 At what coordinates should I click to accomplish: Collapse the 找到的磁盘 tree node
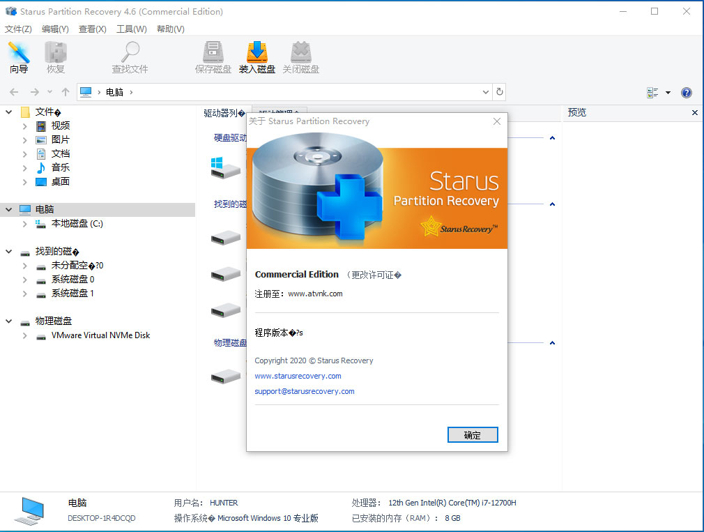point(9,252)
